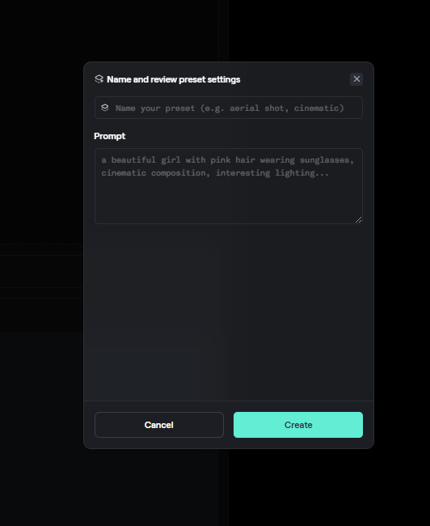Viewport: 430px width, 526px height.
Task: Create the preset with the teal button
Action: (x=298, y=425)
